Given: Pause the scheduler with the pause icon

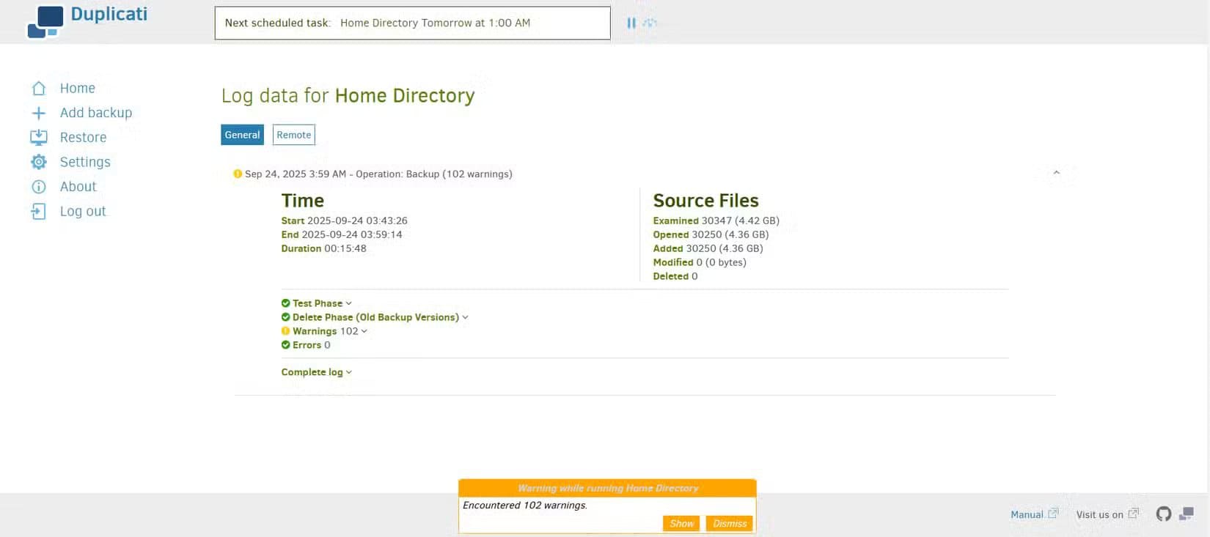Looking at the screenshot, I should coord(631,23).
